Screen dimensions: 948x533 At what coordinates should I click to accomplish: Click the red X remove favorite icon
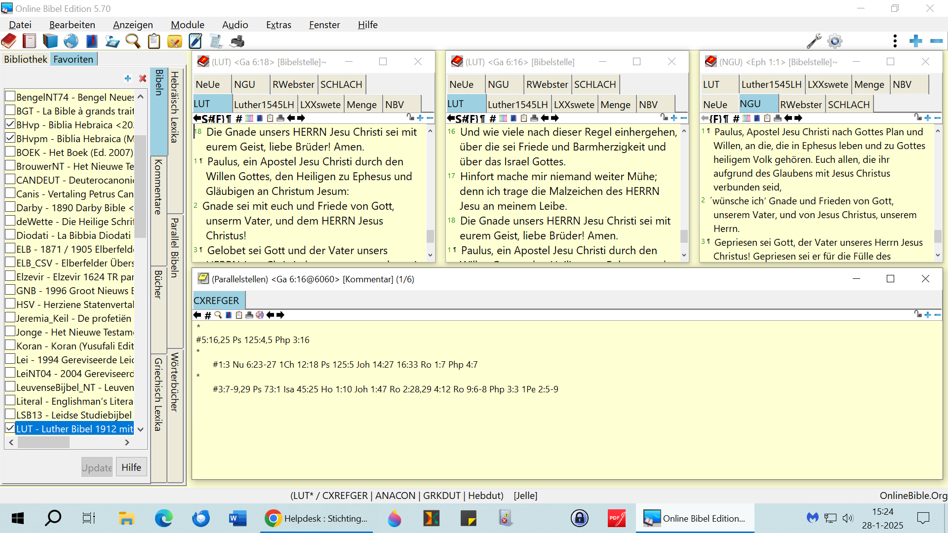[x=142, y=78]
